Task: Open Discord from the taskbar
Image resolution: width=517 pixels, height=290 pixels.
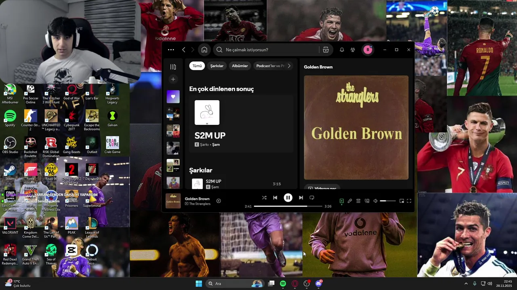Action: point(319,284)
